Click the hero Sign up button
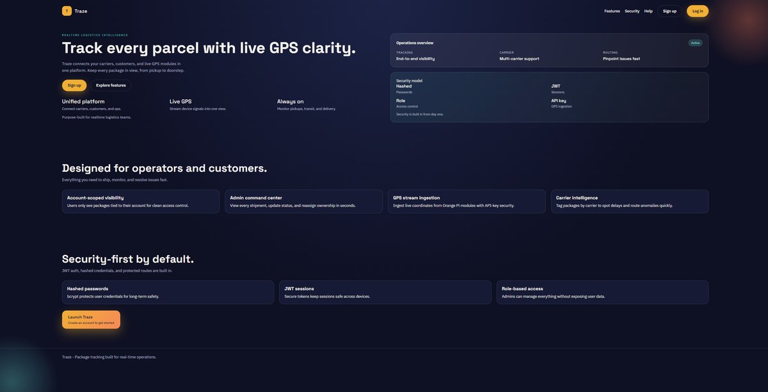 (74, 85)
